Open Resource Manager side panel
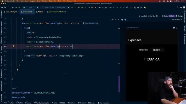Screen dimensions: 186x104 click(1, 28)
